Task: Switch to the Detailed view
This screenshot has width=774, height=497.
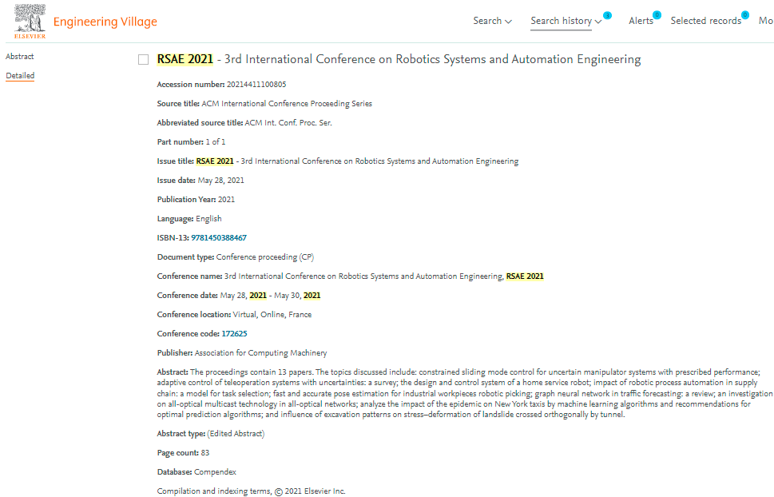Action: 20,76
